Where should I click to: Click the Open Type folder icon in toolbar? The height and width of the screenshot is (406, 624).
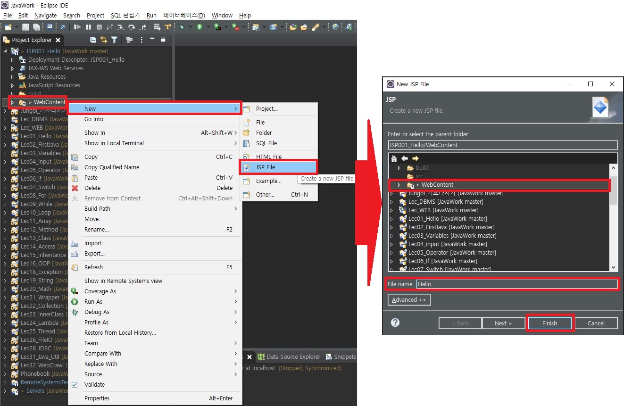[292, 27]
